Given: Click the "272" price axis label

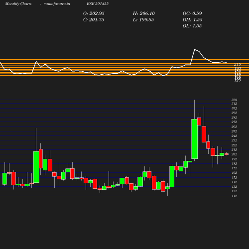Looking at the screenshot, I should (x=234, y=122).
